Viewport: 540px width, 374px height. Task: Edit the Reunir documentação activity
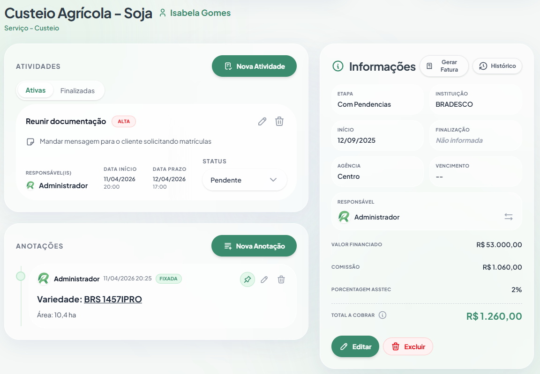(x=262, y=121)
